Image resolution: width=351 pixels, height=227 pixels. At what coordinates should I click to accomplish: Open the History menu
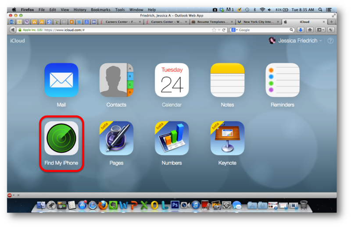pyautogui.click(x=80, y=9)
